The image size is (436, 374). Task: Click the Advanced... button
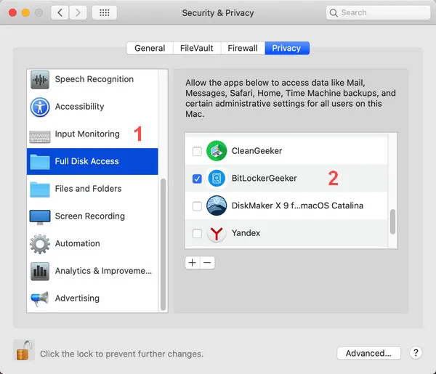pos(368,353)
